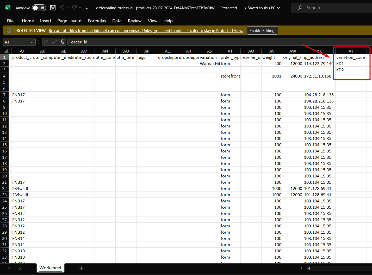
Task: Click the cell containing KD2
Action: pos(351,70)
